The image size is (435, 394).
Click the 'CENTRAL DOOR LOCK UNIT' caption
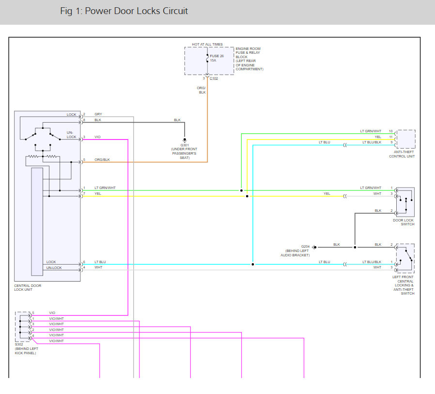click(28, 287)
